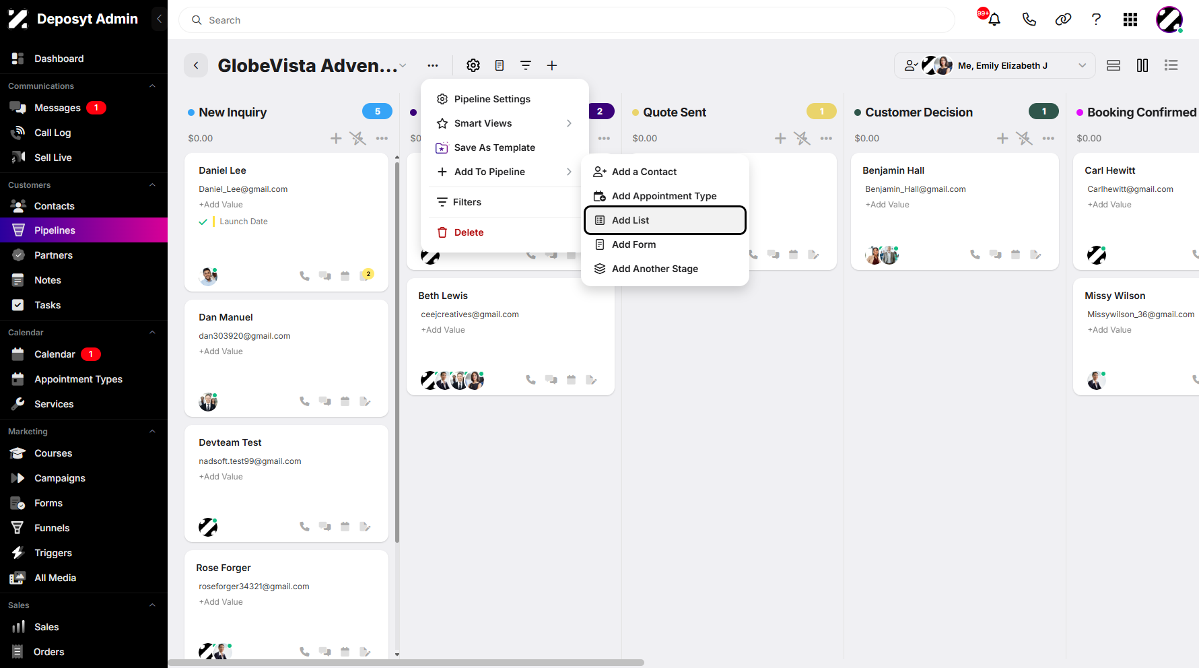
Task: Click the plus icon in pipeline header
Action: [552, 65]
